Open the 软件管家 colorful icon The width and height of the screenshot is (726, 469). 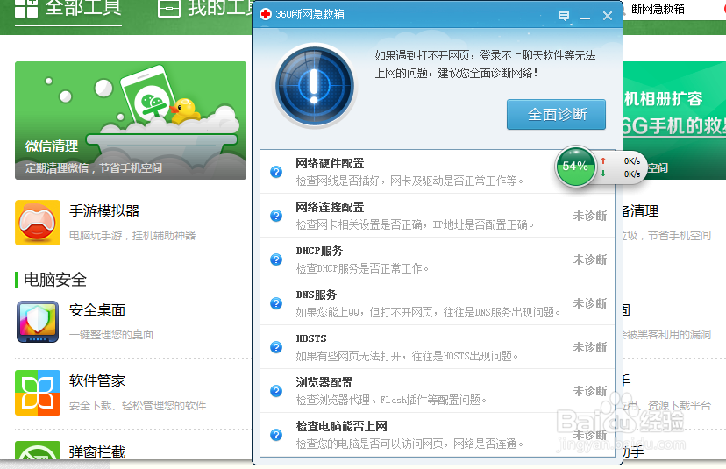pos(38,393)
